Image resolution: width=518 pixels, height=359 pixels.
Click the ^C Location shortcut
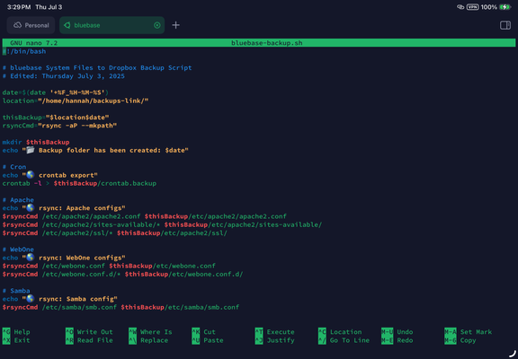point(340,332)
